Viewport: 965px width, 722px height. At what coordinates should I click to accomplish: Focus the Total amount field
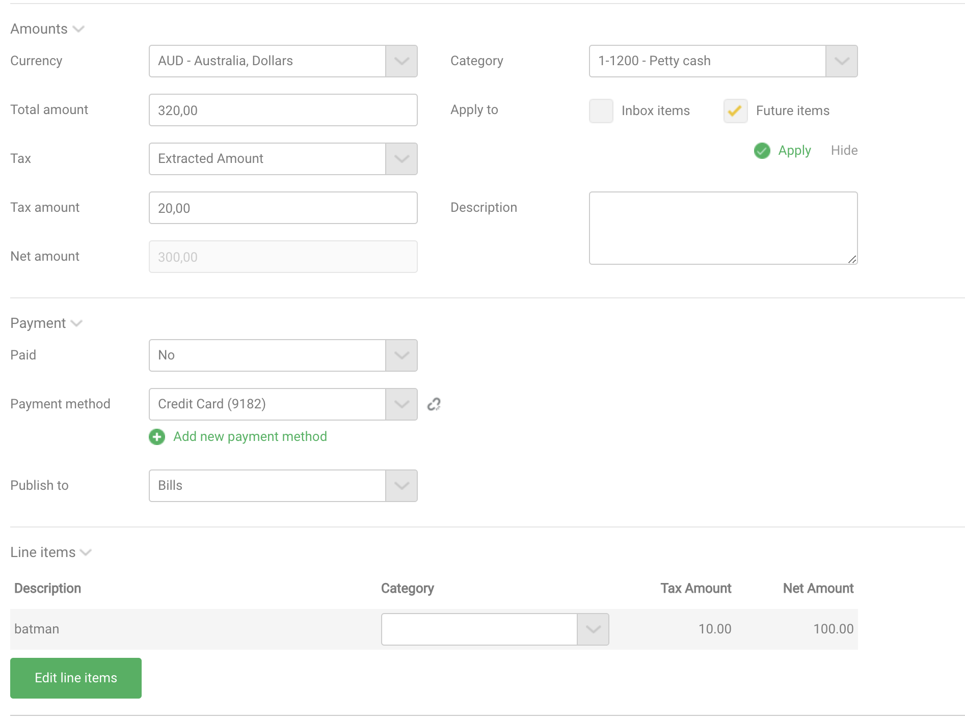point(283,110)
